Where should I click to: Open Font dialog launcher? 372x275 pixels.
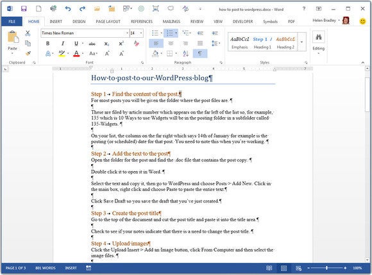(x=142, y=63)
